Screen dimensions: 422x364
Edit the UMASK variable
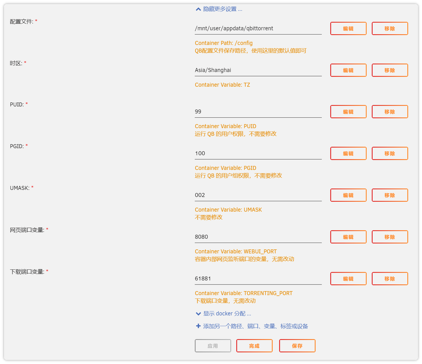348,195
